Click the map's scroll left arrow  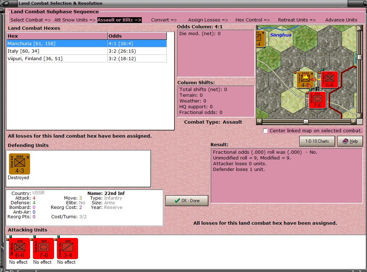click(x=259, y=121)
